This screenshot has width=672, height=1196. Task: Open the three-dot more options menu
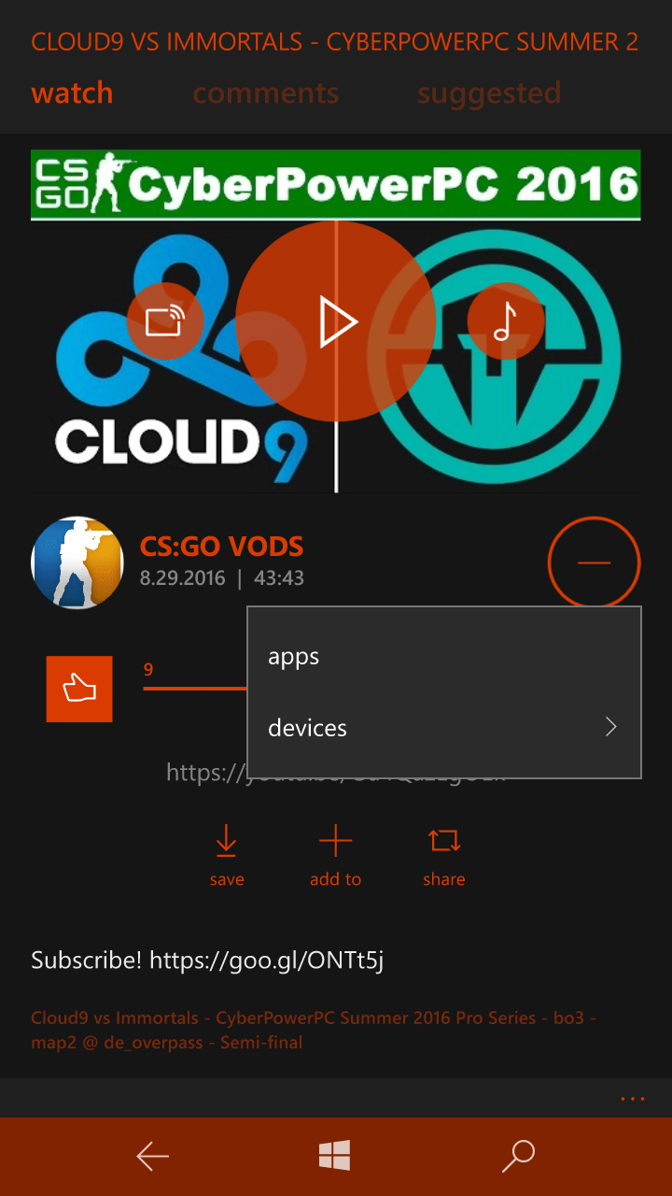[632, 1099]
